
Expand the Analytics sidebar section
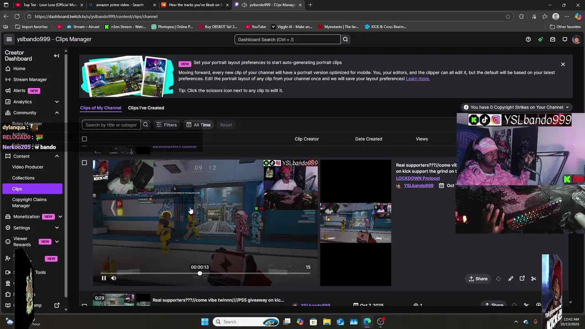[57, 102]
